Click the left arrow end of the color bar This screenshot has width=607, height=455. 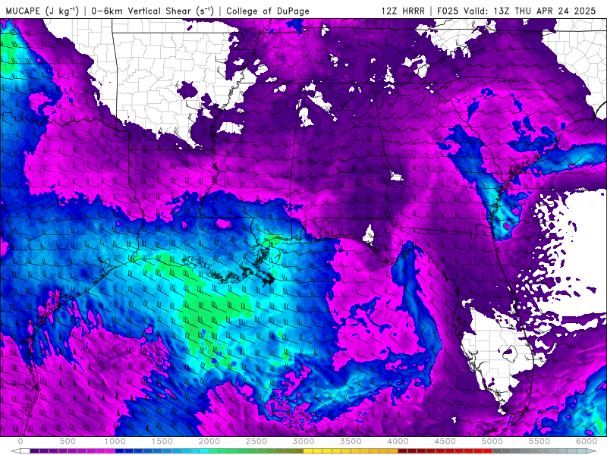pyautogui.click(x=15, y=451)
